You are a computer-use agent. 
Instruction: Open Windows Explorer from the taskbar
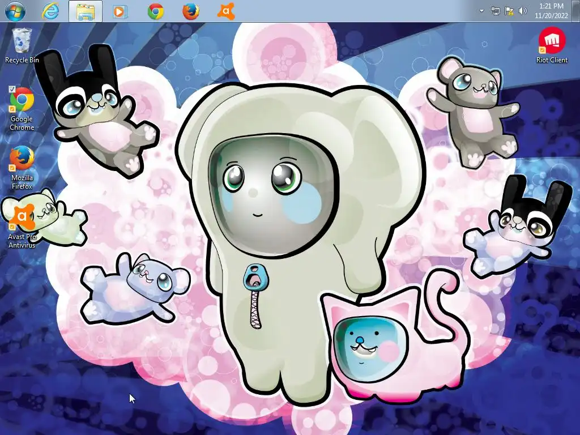pos(86,11)
